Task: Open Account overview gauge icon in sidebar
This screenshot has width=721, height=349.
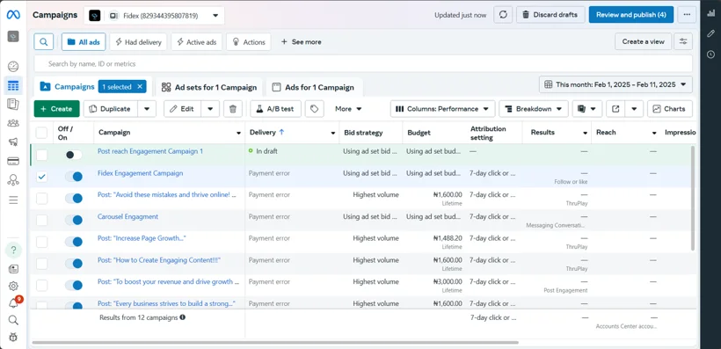Action: [x=13, y=66]
